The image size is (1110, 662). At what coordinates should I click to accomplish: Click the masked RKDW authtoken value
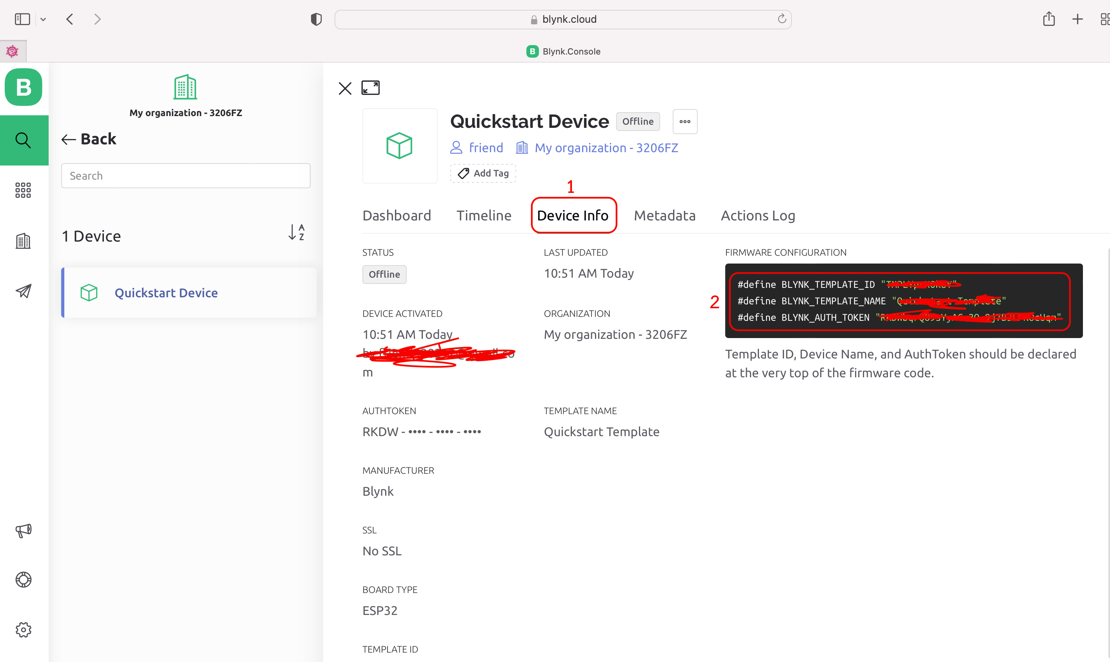422,432
